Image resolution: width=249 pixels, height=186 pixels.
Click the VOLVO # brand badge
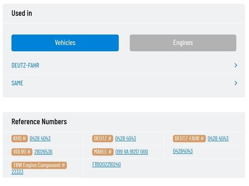coord(22,152)
